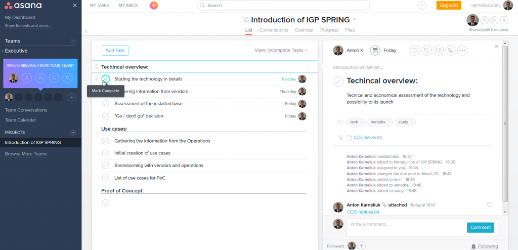
Task: Add a project member via header plus icon
Action: pos(504,20)
